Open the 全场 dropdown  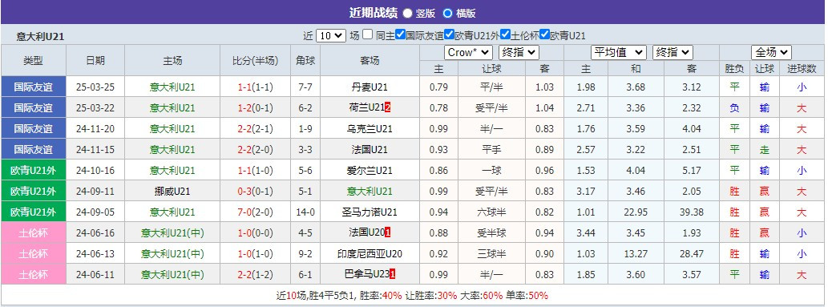[x=772, y=52]
